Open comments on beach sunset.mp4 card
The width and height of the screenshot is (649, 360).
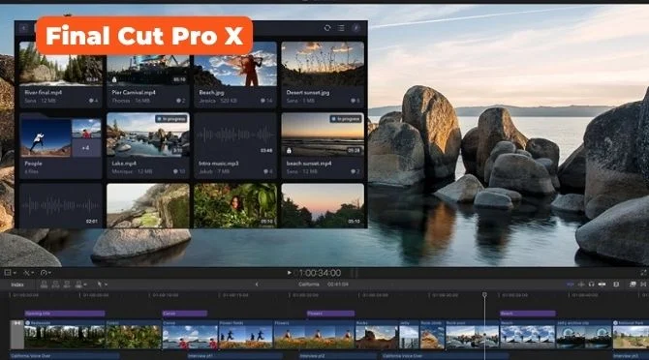[x=355, y=171]
